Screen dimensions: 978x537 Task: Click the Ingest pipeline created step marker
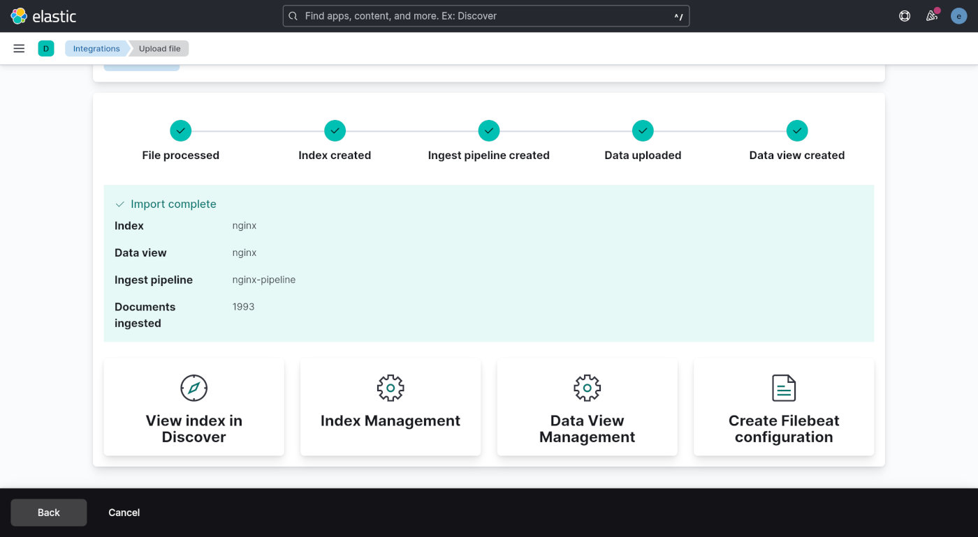pyautogui.click(x=488, y=130)
